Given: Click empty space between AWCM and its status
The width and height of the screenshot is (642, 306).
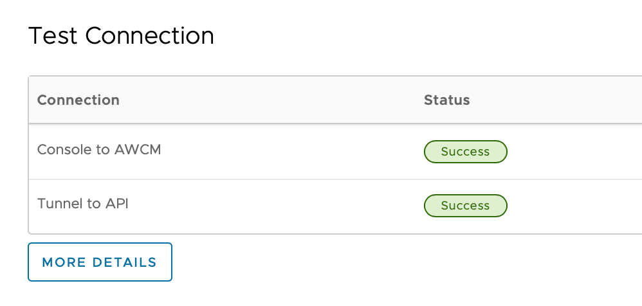Looking at the screenshot, I should (289, 152).
